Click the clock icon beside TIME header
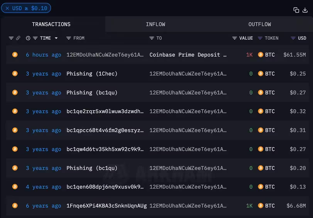The width and height of the screenshot is (313, 218). click(x=28, y=38)
